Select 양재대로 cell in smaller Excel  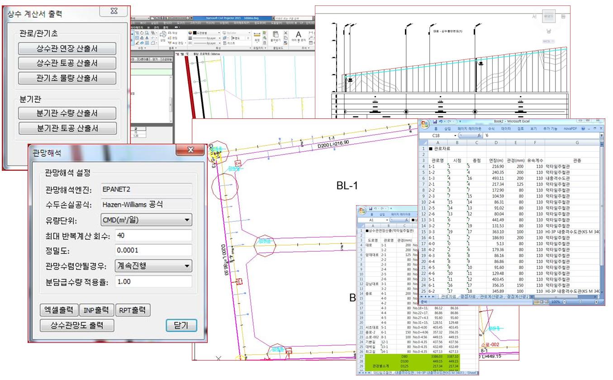tap(373, 254)
